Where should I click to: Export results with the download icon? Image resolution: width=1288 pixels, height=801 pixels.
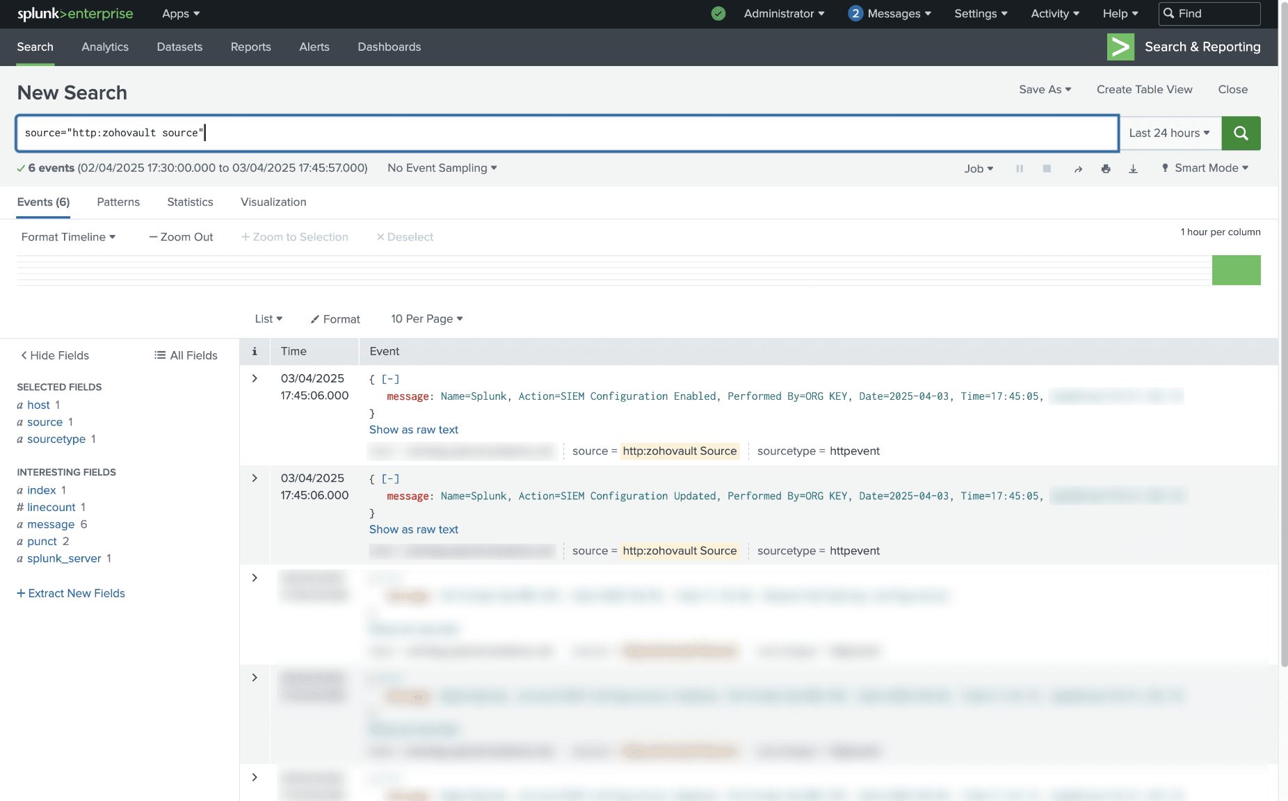(1133, 168)
